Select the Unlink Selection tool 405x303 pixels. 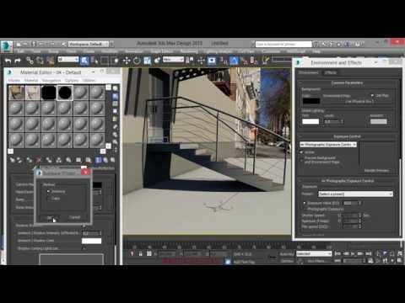click(40, 61)
